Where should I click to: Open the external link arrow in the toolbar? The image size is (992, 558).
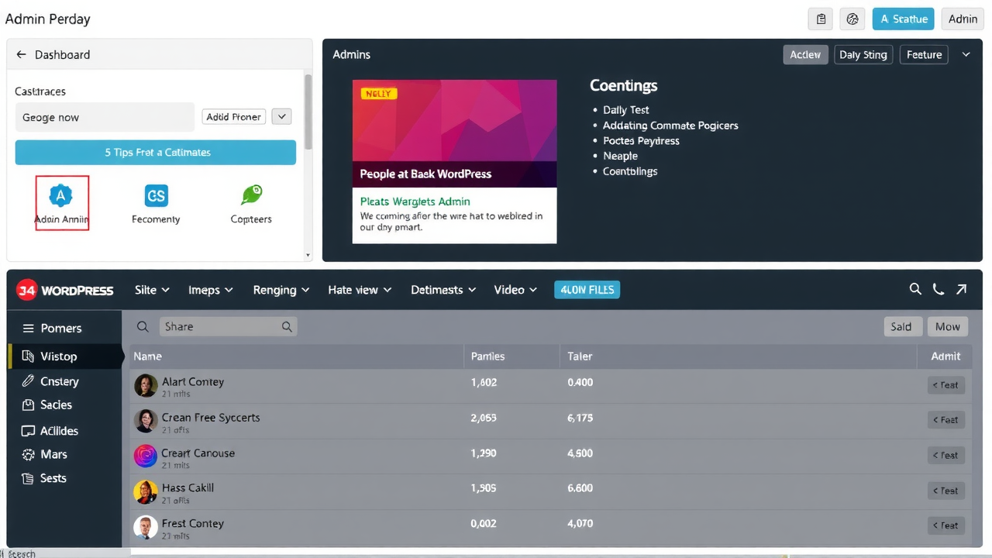[x=962, y=289]
